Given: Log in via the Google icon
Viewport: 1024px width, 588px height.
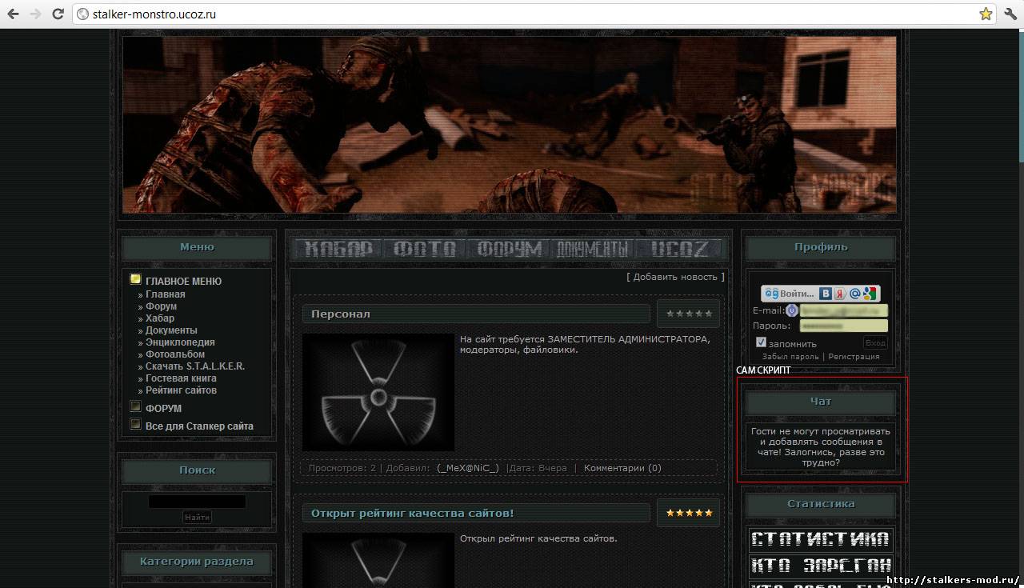Looking at the screenshot, I should pyautogui.click(x=870, y=294).
